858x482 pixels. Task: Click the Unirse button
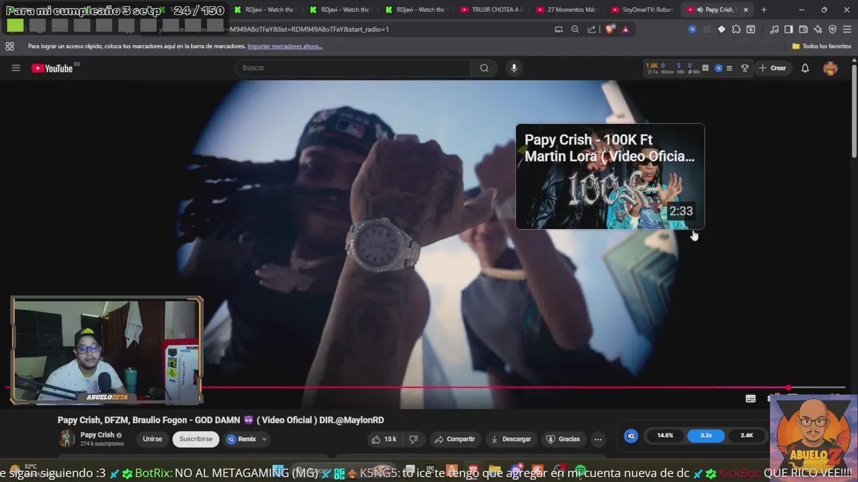[x=152, y=439]
